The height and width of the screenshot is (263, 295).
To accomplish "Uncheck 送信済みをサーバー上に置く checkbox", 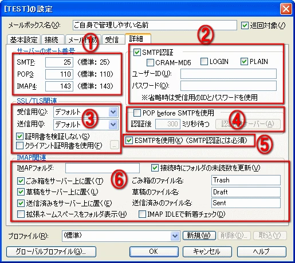I will click(21, 204).
